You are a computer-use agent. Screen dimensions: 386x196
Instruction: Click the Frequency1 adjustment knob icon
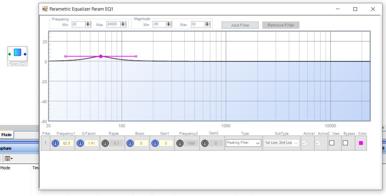point(55,143)
